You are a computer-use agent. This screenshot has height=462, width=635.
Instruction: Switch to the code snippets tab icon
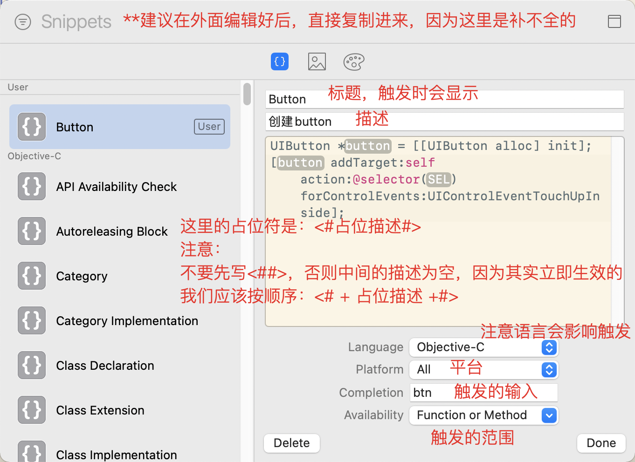(x=280, y=61)
